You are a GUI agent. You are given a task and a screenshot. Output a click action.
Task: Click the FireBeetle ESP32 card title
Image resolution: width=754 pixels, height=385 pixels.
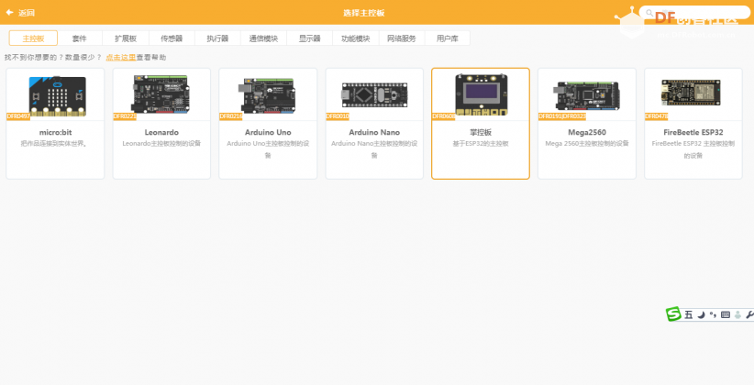[x=693, y=132]
